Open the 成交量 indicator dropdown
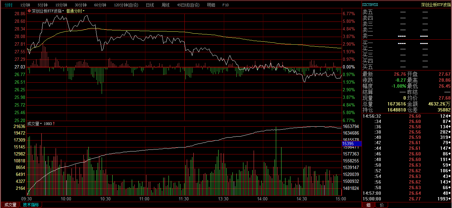Viewport: 452px width, 208px height. coord(34,124)
